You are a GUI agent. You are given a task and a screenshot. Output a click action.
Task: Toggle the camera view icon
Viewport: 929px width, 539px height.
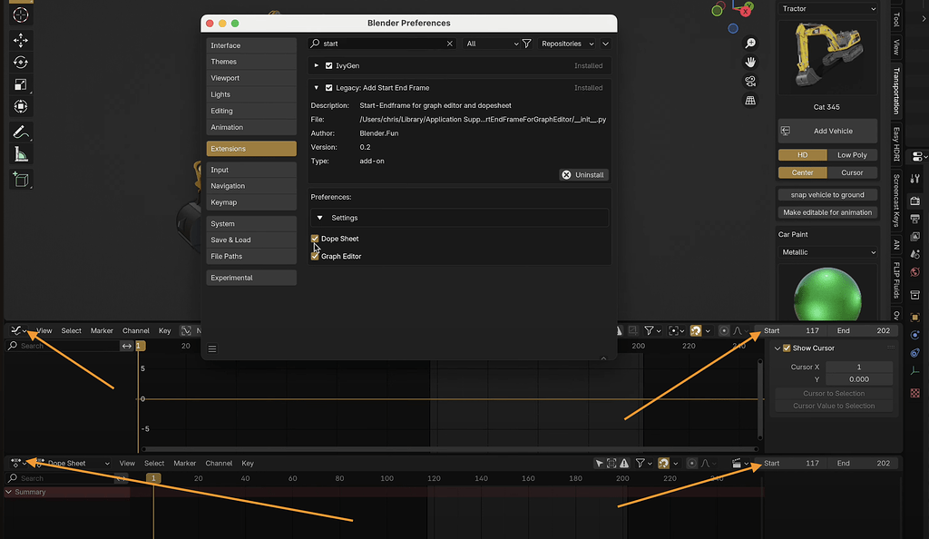pos(750,81)
